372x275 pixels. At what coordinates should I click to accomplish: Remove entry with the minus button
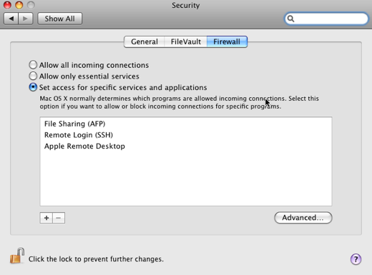(59, 218)
